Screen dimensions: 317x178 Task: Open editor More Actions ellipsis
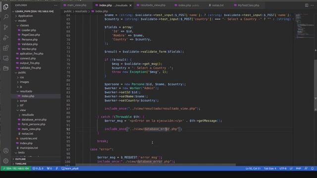(x=313, y=5)
